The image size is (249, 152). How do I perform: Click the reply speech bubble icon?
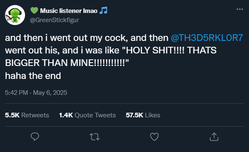35,137
